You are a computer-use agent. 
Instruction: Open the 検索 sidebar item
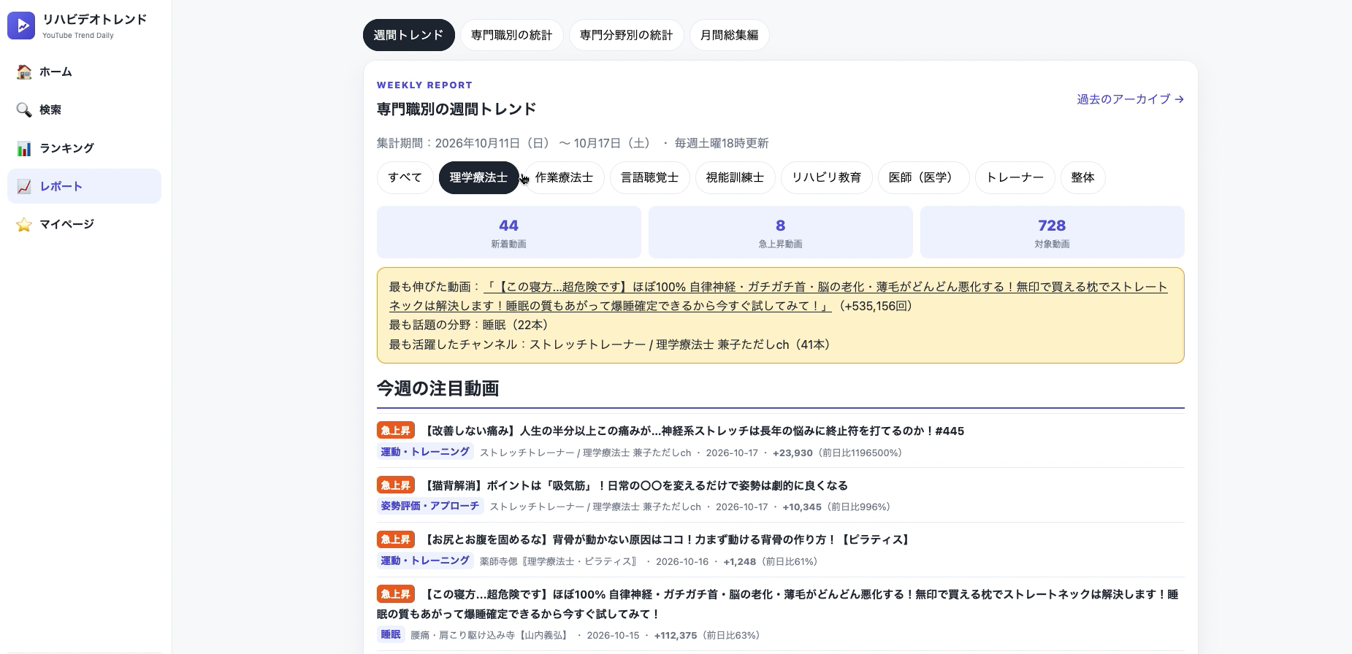coord(84,109)
